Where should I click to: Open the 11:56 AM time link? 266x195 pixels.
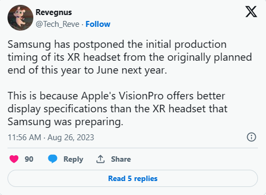(x=25, y=138)
